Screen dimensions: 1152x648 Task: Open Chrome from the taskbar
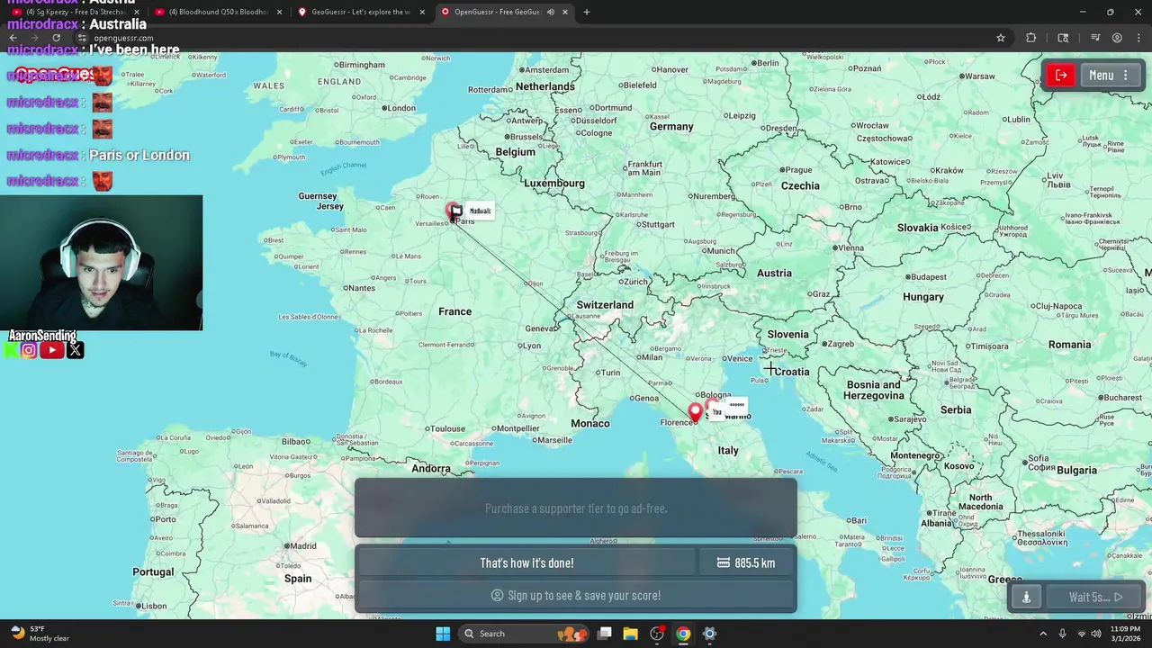[x=683, y=634]
